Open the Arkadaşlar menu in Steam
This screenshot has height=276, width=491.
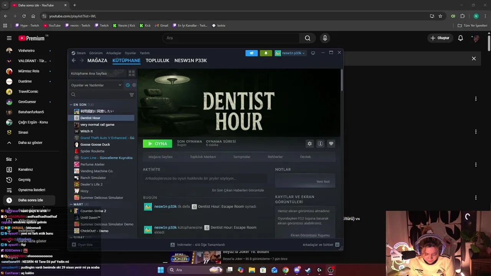[114, 53]
